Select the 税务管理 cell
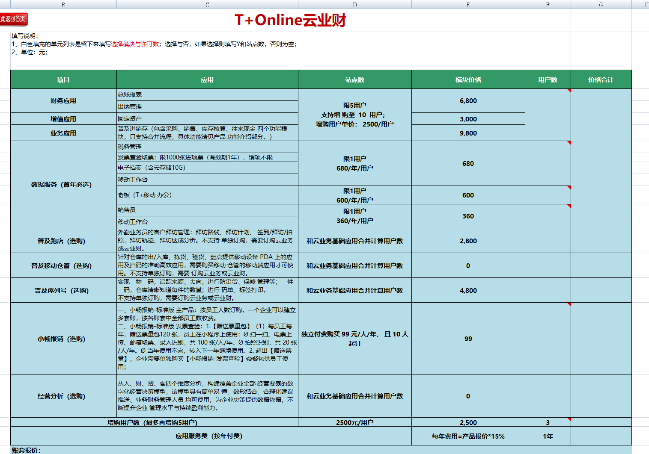 (x=207, y=147)
